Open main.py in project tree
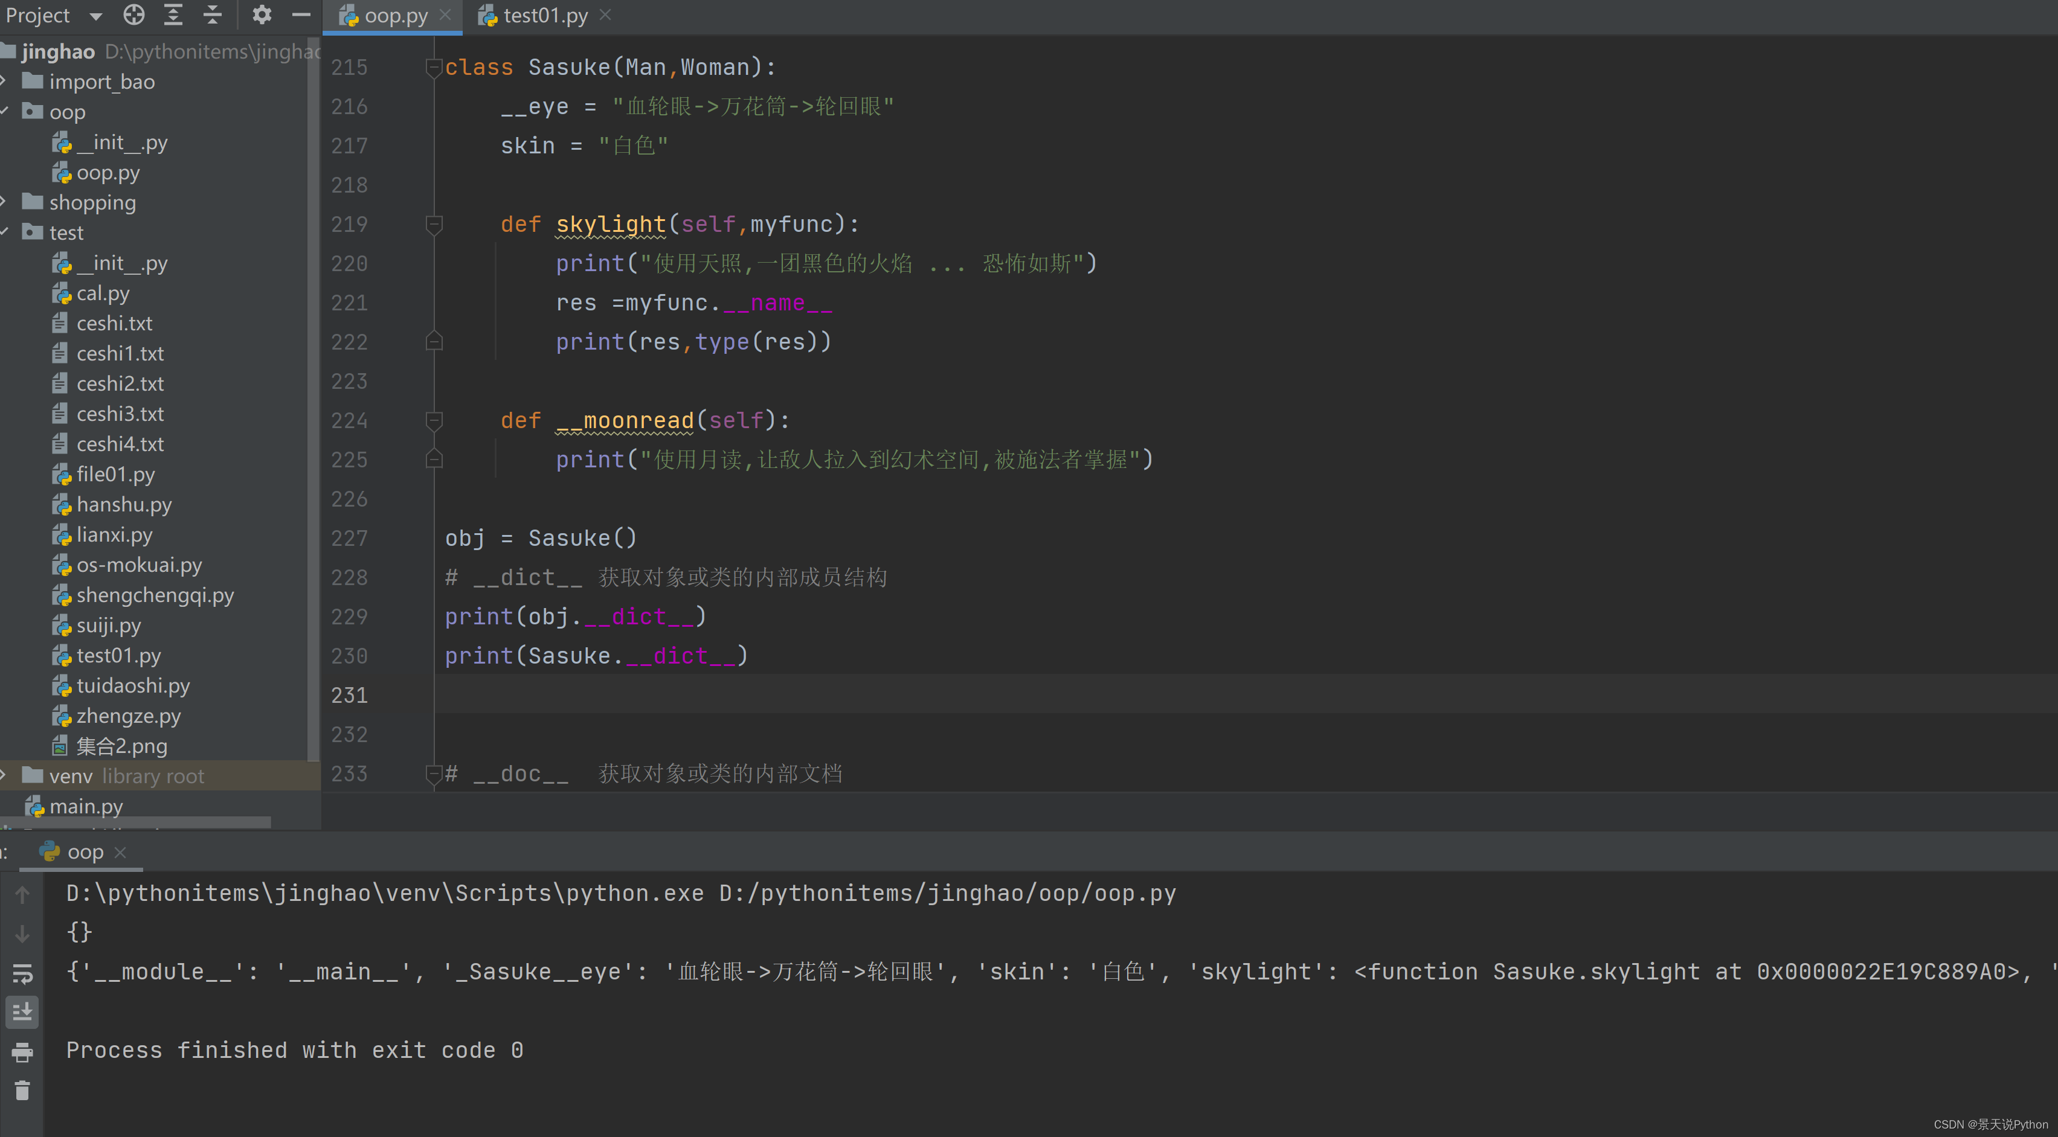2058x1137 pixels. pyautogui.click(x=86, y=807)
